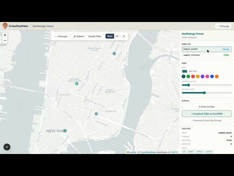
Task: Load Sample Data
Action: click(95, 36)
